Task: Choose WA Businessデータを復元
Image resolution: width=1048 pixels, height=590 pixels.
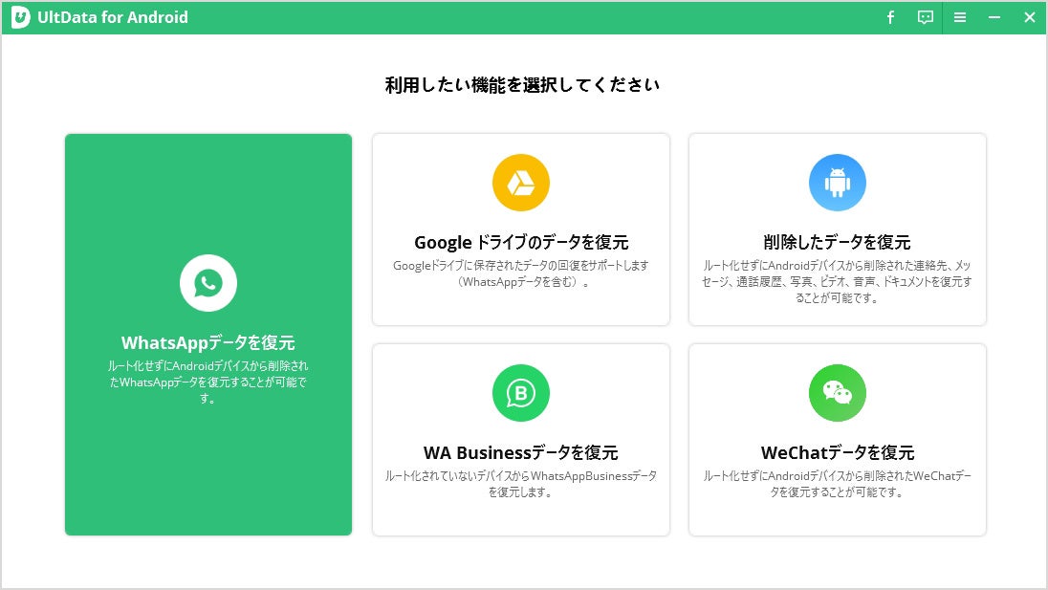Action: pyautogui.click(x=521, y=440)
